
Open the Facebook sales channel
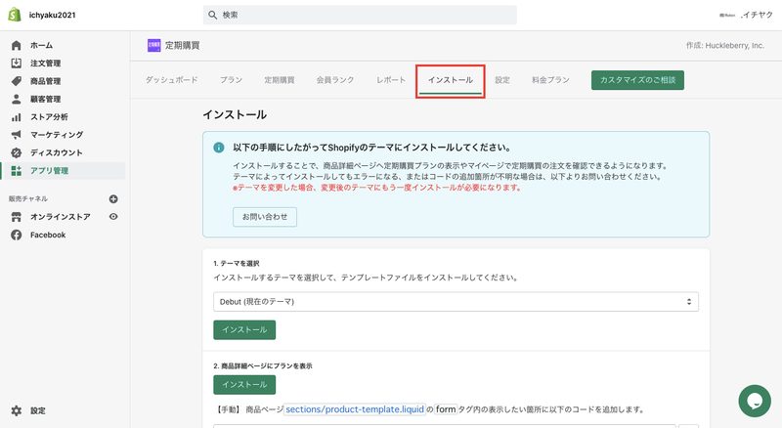click(x=48, y=235)
